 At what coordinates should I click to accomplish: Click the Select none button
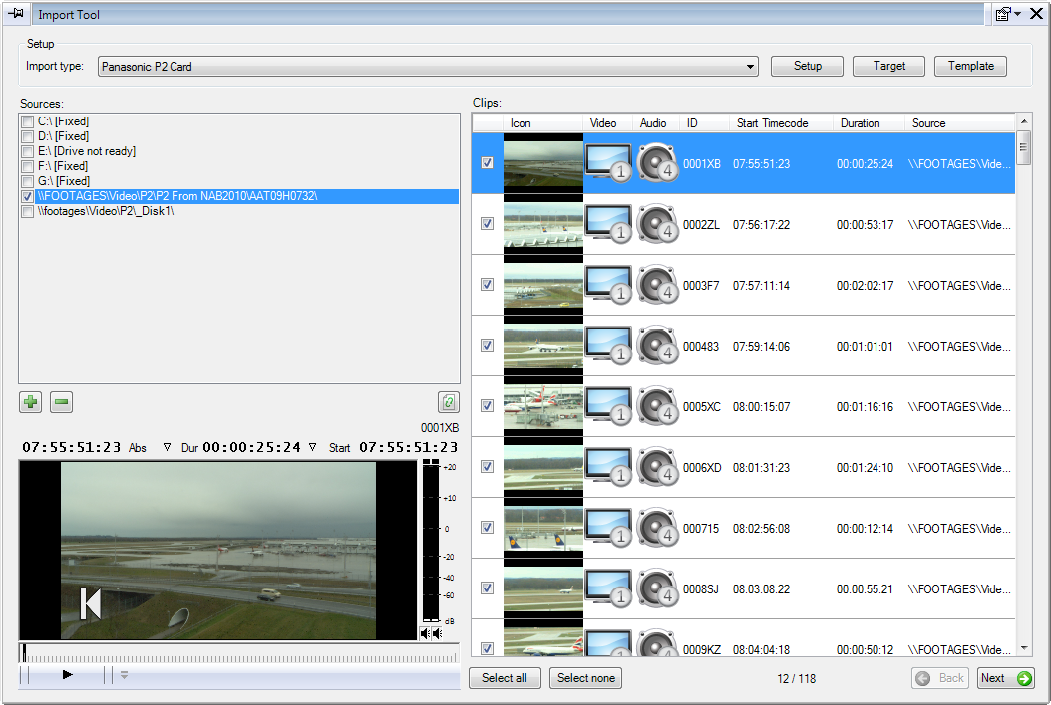[x=585, y=678]
